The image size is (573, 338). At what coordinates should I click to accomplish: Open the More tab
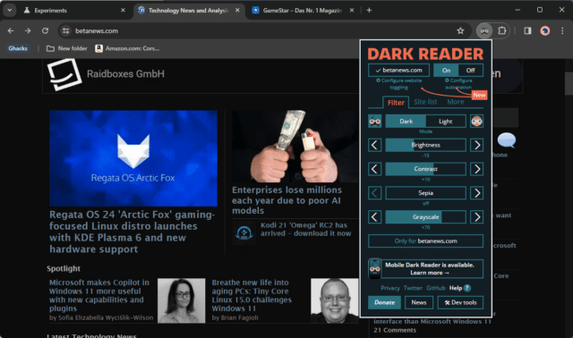[456, 102]
